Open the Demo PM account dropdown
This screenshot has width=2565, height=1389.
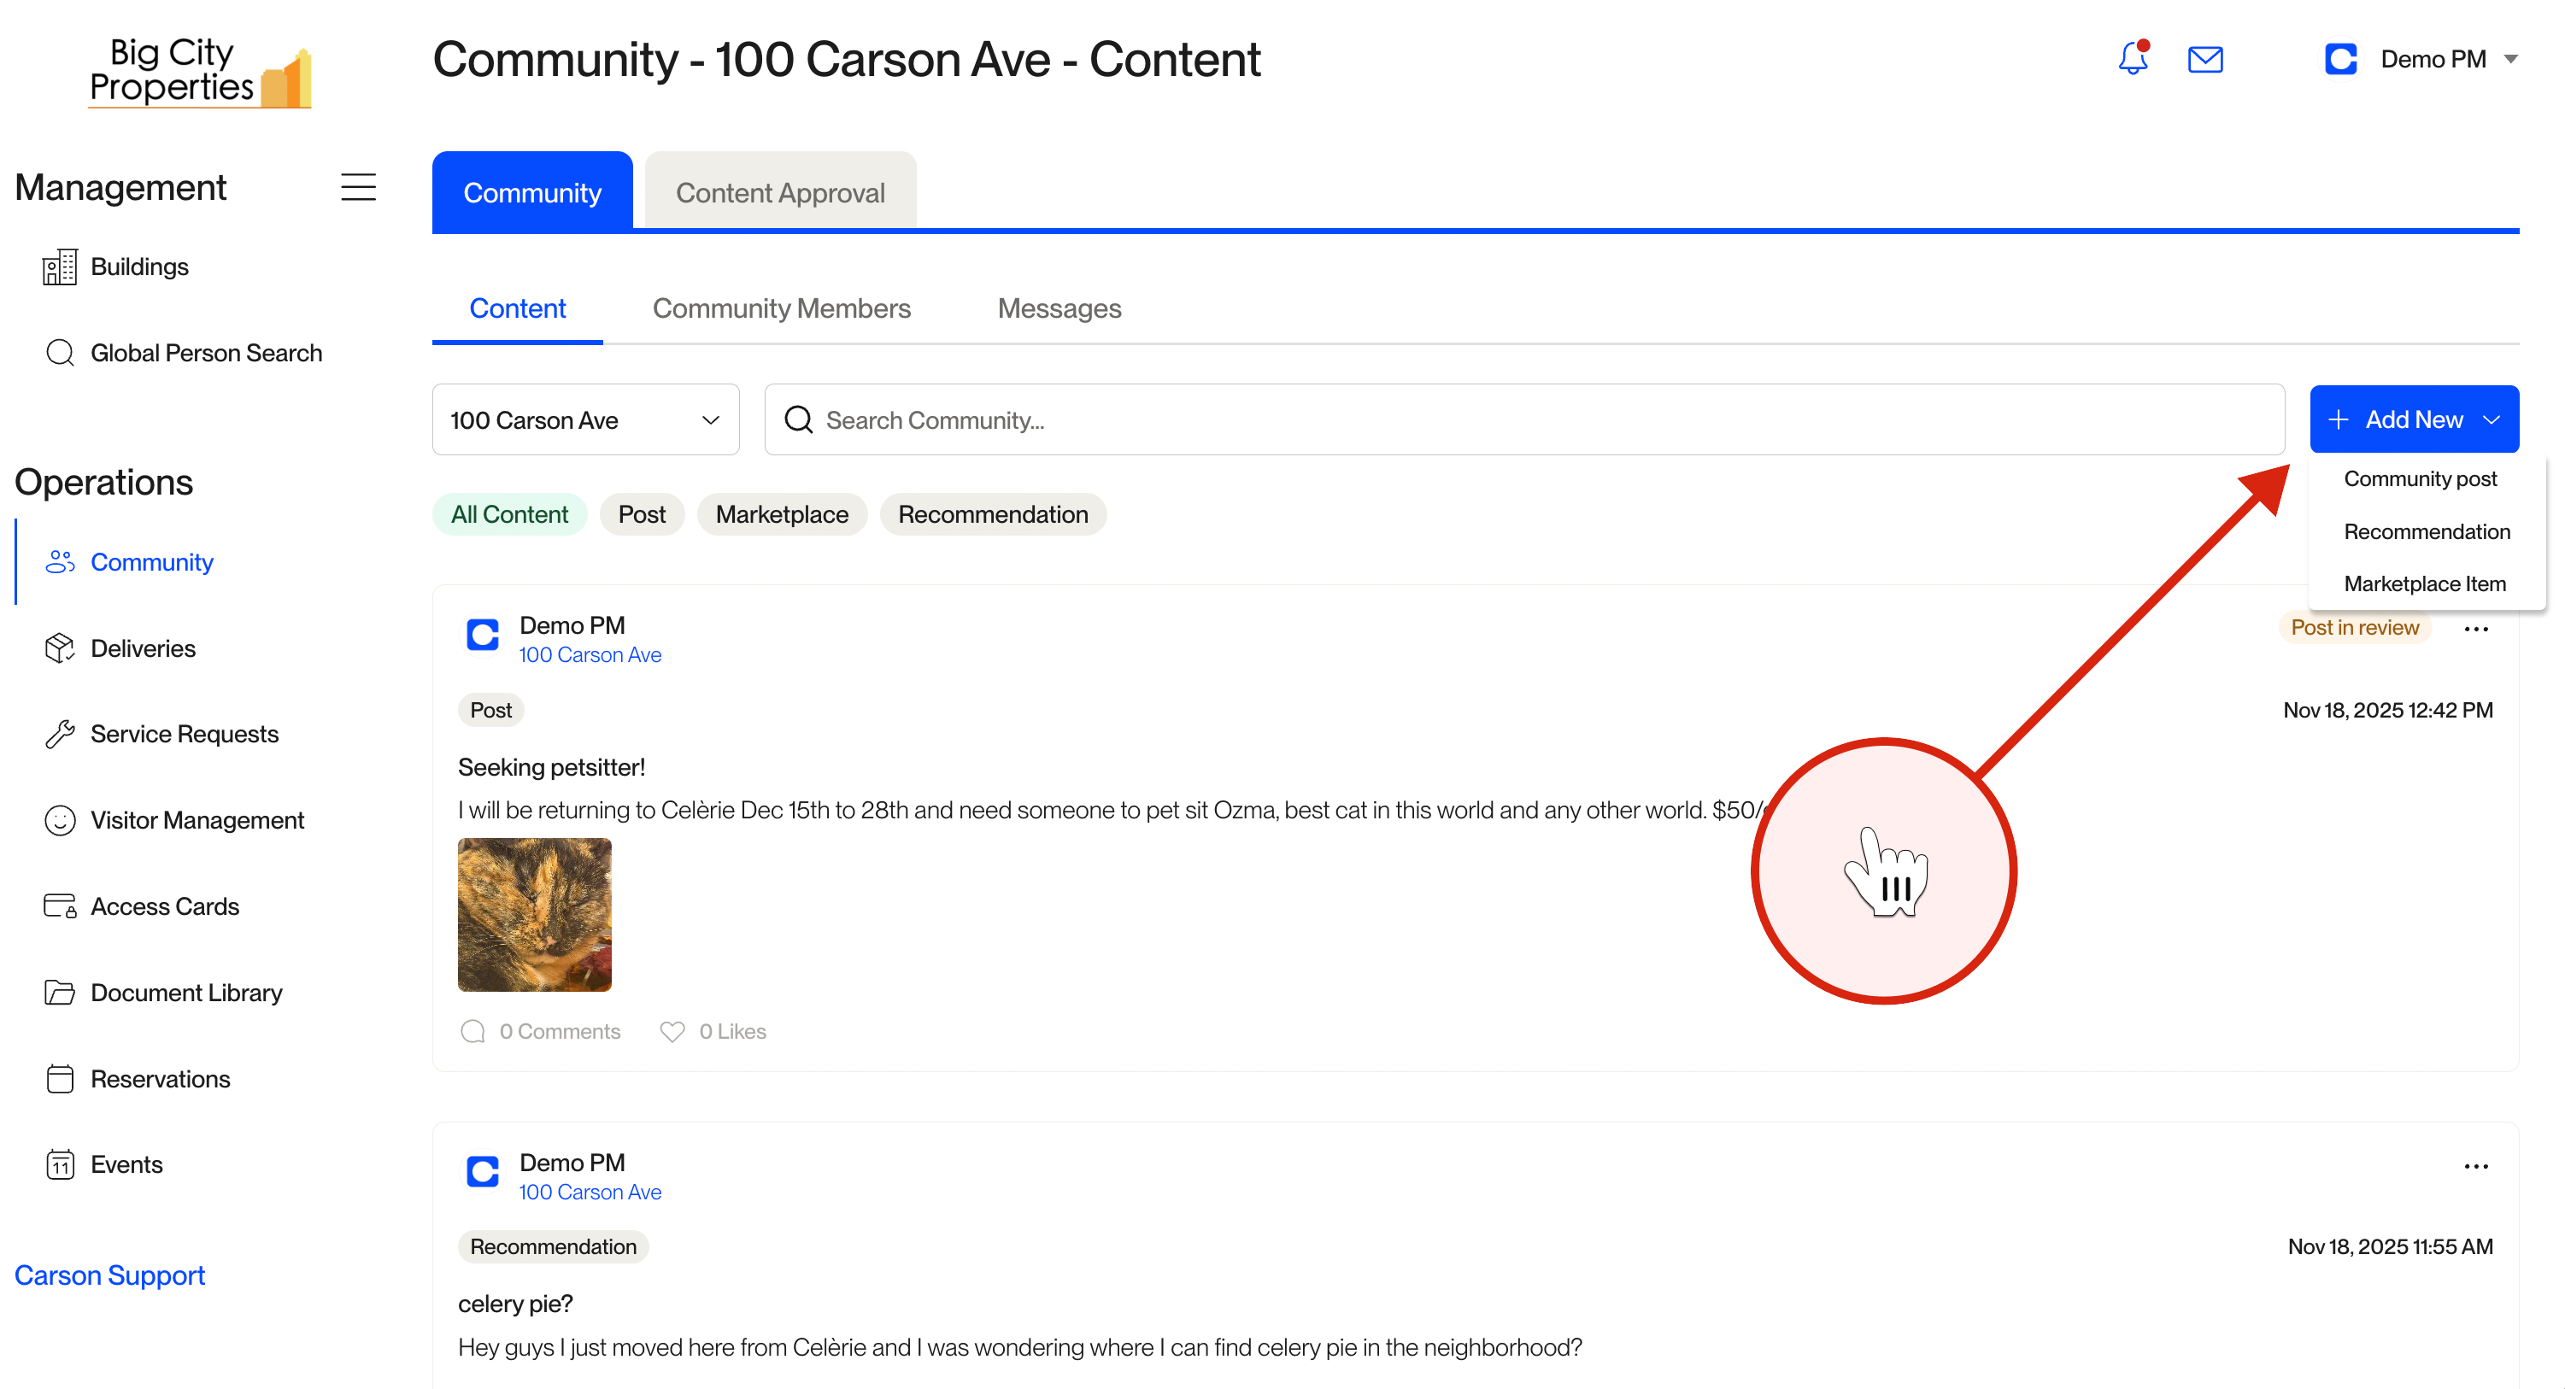tap(2421, 59)
